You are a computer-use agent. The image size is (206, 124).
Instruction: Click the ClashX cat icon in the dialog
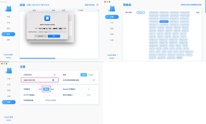(x=47, y=18)
